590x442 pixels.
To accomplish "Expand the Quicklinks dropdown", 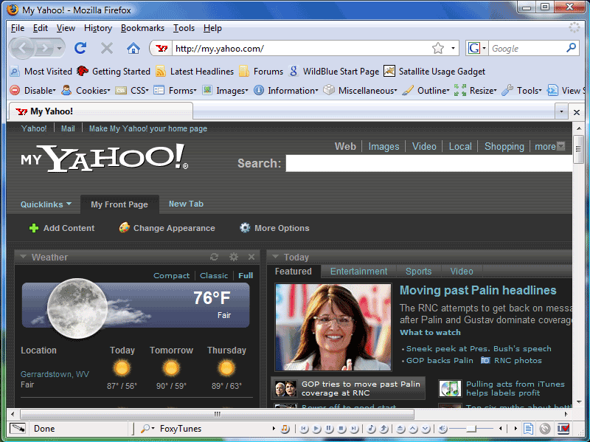I will [46, 204].
